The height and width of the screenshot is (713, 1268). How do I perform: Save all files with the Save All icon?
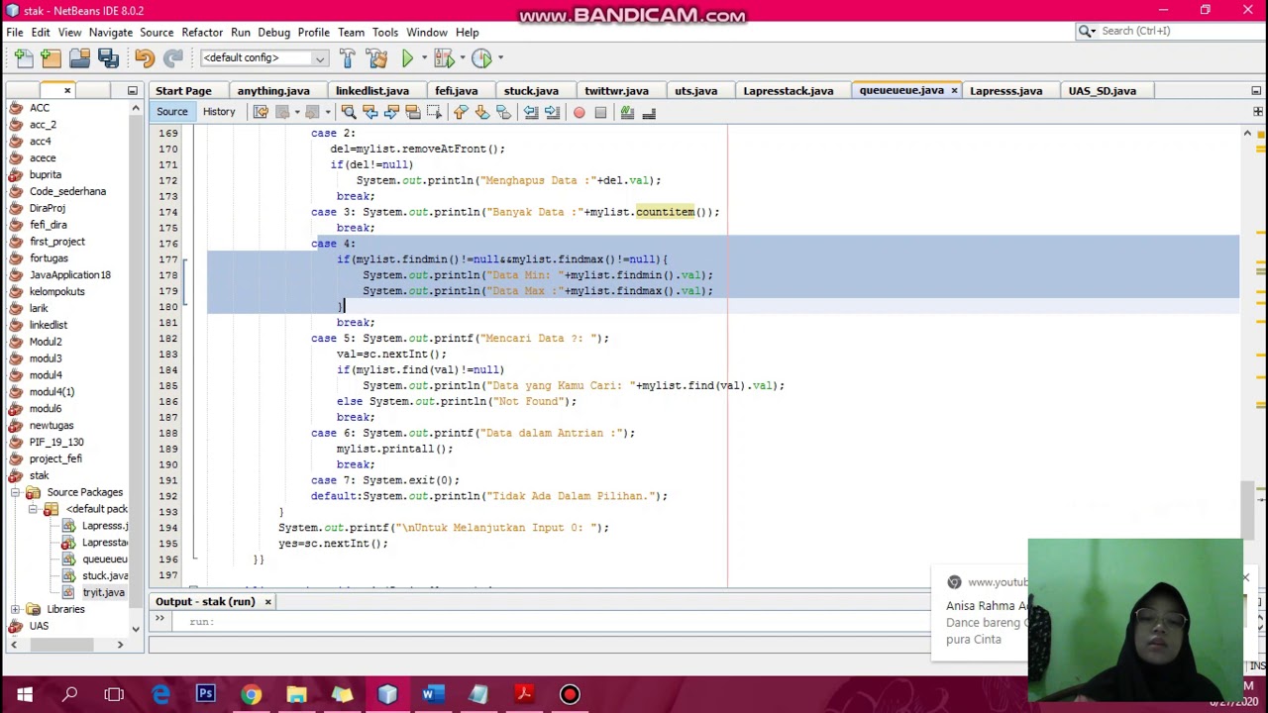coord(108,58)
